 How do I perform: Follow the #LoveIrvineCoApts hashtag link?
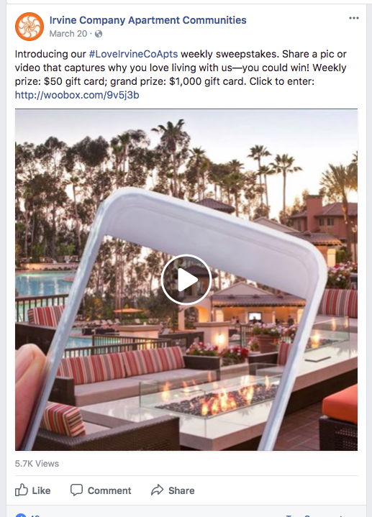point(133,54)
